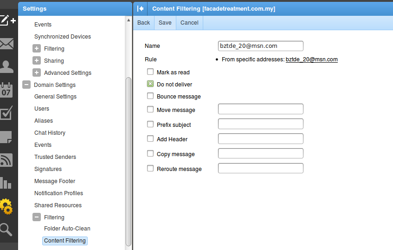Screen dimensions: 393x250
Task: Collapse the Domain Settings section
Action: tap(26, 85)
